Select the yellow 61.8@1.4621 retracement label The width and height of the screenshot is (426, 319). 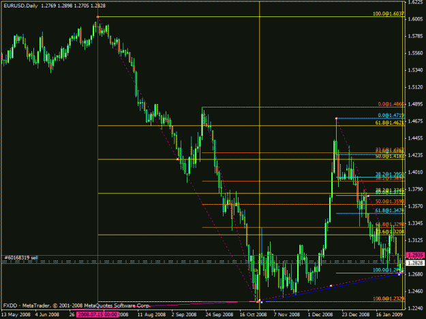(390, 123)
